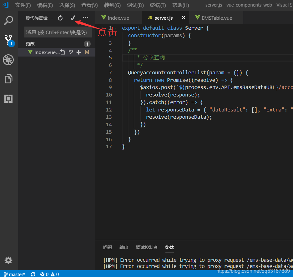The image size is (293, 277).
Task: Open the 选择(S) menu
Action: click(x=67, y=5)
